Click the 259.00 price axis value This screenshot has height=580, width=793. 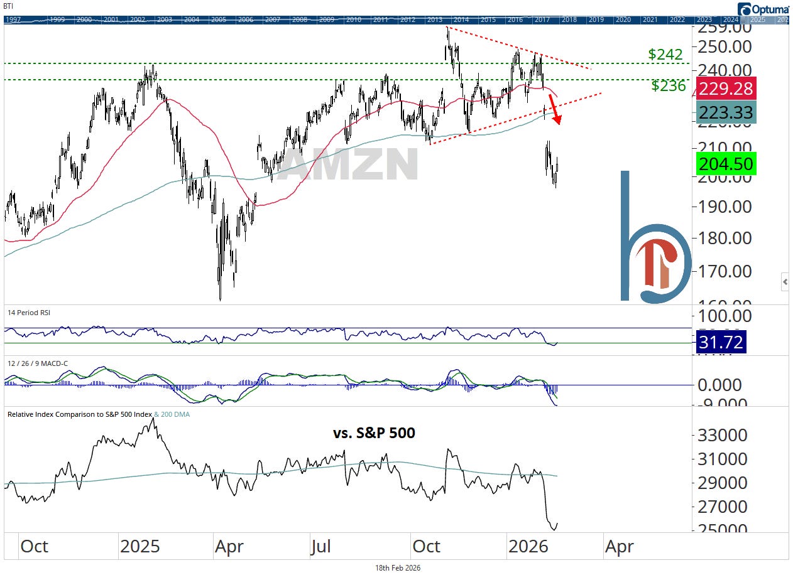coord(725,28)
